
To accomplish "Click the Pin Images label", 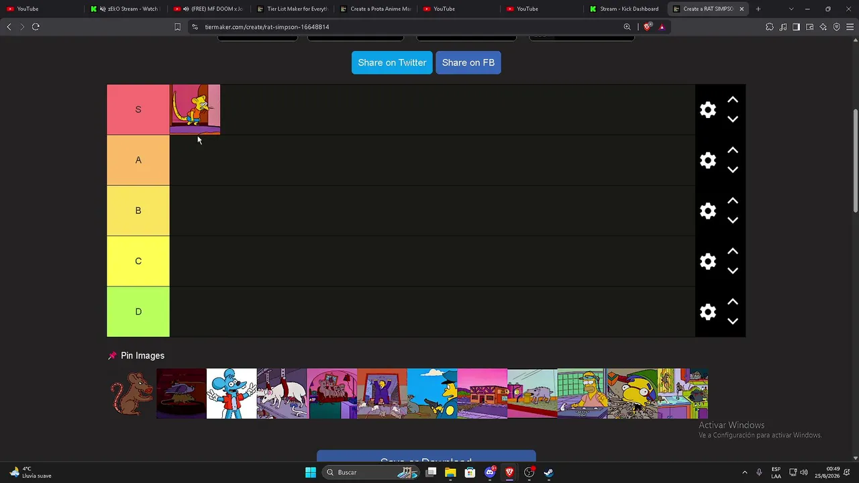I will point(142,356).
